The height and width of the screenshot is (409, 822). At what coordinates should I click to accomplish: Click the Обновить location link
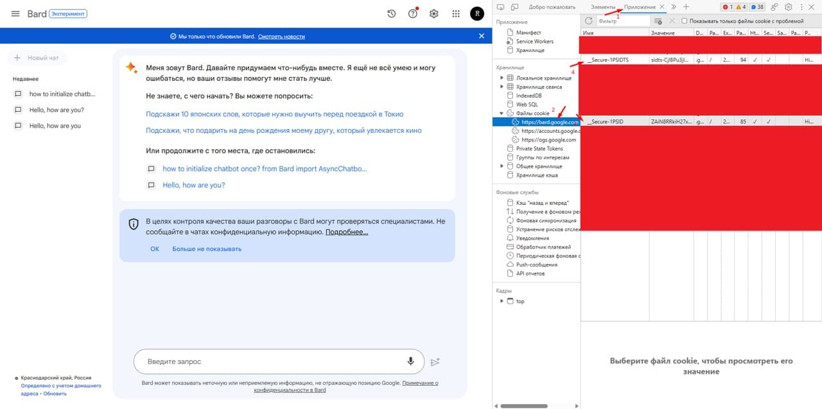[x=55, y=394]
